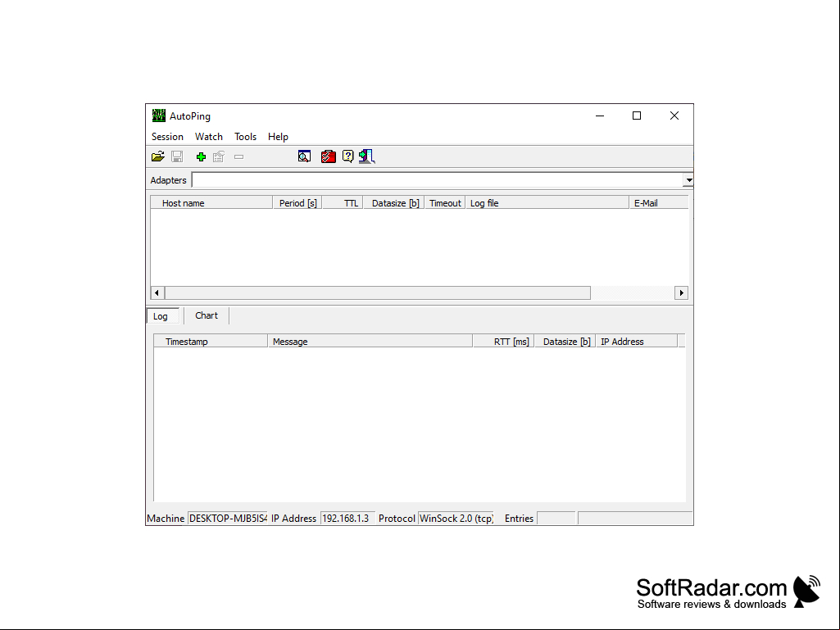Sort by the Host name column header

coord(211,203)
